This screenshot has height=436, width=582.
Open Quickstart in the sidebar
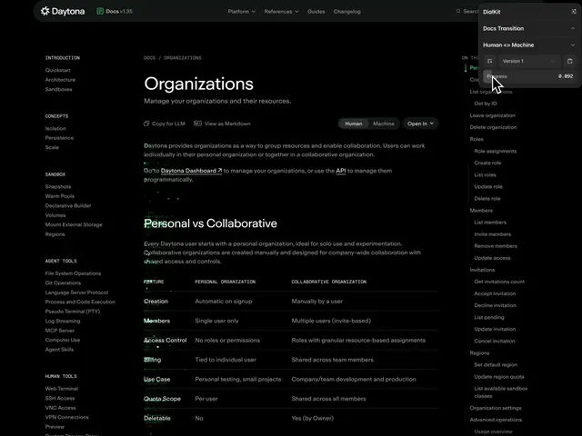coord(57,70)
